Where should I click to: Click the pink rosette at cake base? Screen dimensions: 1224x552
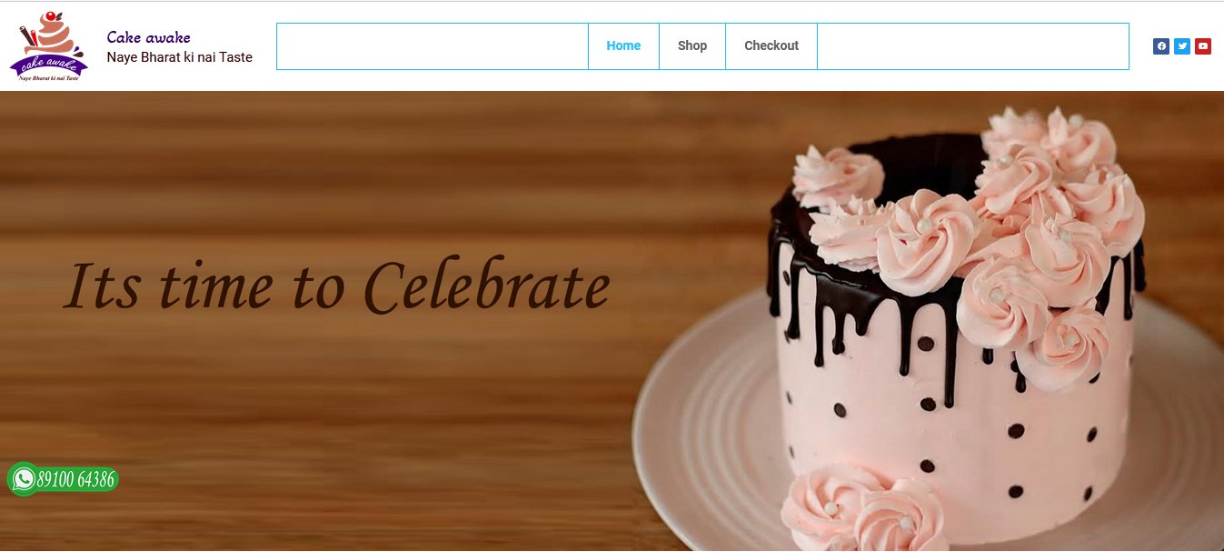(863, 509)
